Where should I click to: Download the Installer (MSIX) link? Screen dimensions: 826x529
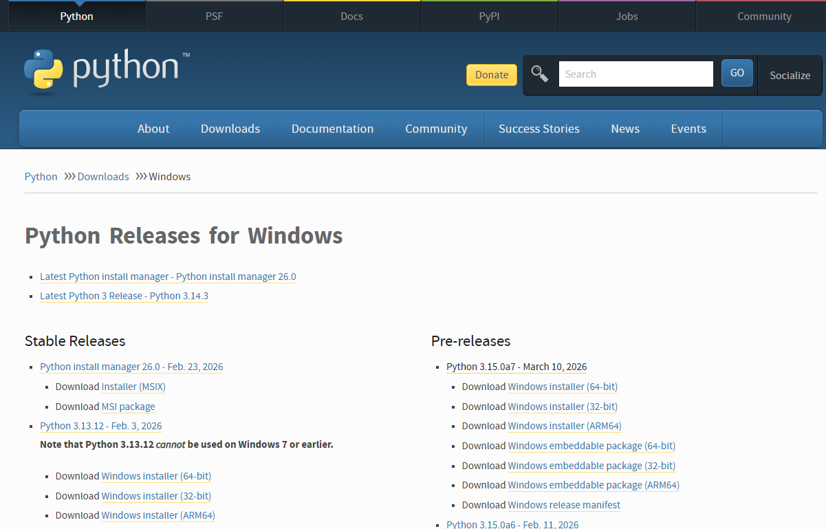[x=133, y=387]
